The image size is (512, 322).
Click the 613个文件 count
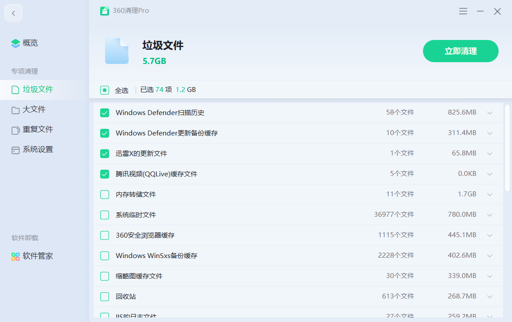pyautogui.click(x=398, y=296)
